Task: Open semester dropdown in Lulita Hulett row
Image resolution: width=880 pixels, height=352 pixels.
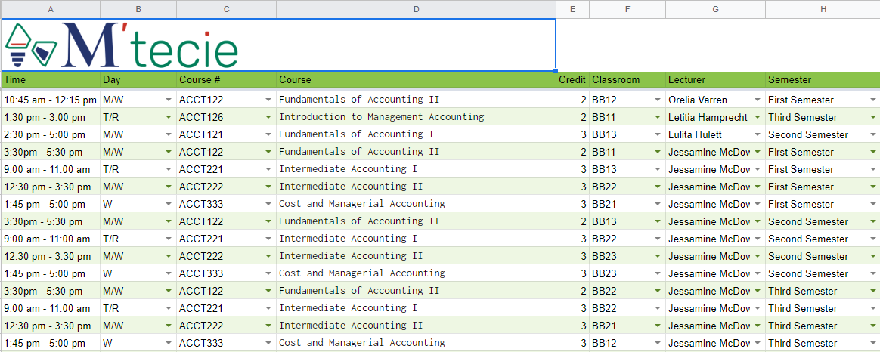Action: point(872,135)
